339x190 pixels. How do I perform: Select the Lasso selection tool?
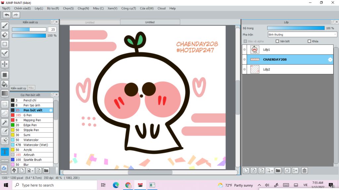[5, 113]
